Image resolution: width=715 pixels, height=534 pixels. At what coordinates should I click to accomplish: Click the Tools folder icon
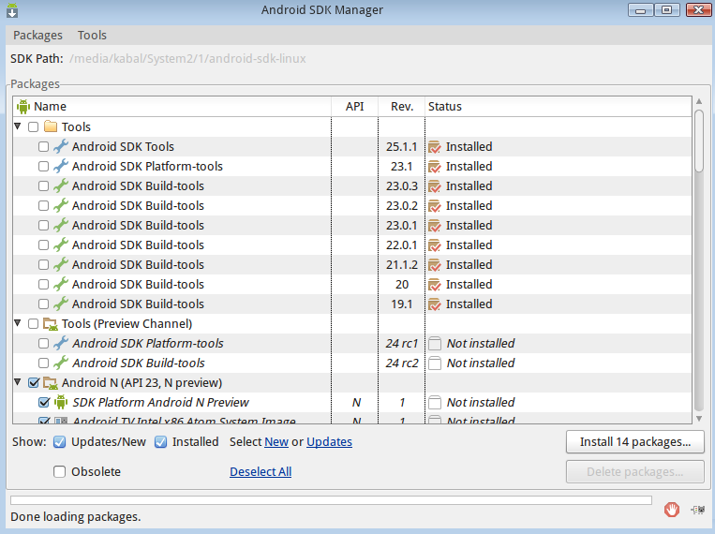tap(51, 126)
